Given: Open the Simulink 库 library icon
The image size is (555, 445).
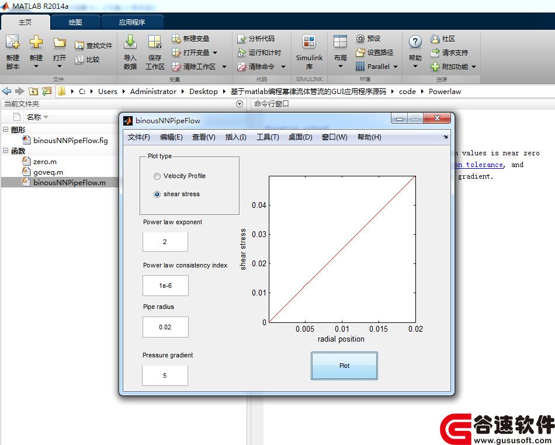Looking at the screenshot, I should pyautogui.click(x=309, y=42).
